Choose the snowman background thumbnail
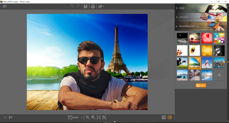 207,63
